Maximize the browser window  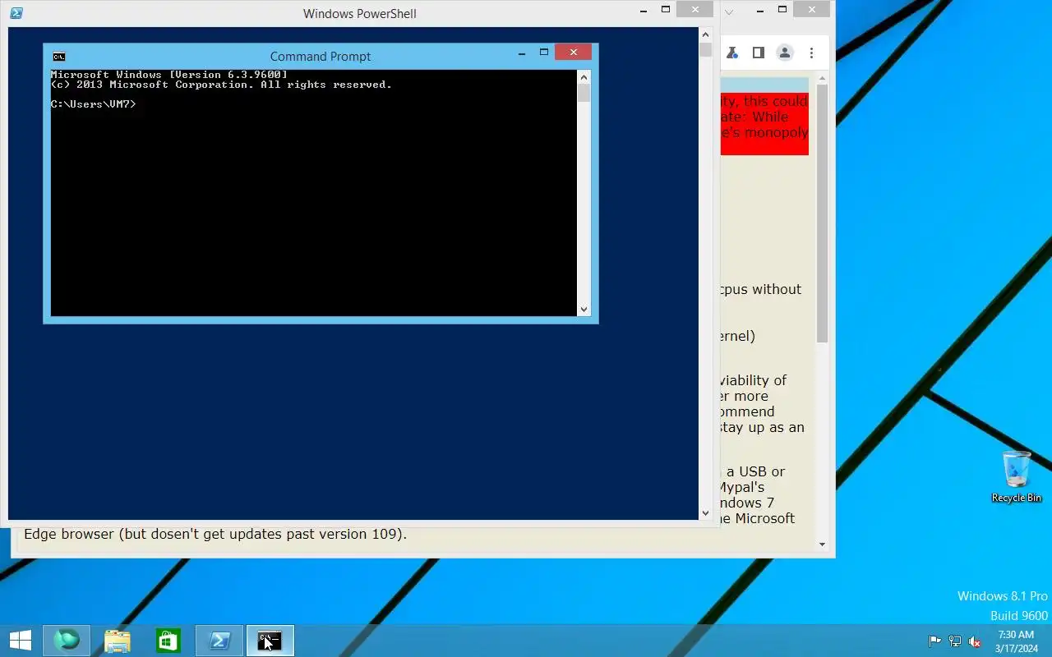pyautogui.click(x=782, y=10)
